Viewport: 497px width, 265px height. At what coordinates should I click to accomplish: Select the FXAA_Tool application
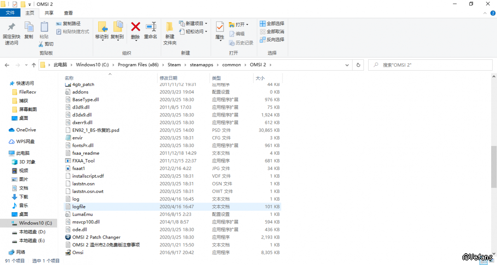click(x=172, y=161)
